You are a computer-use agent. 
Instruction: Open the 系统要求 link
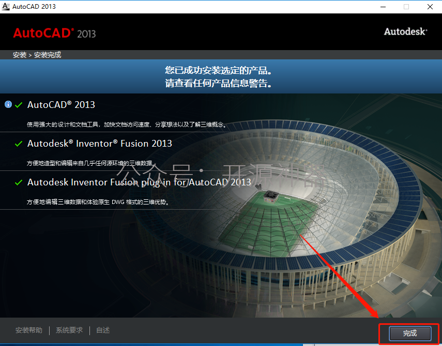point(69,330)
